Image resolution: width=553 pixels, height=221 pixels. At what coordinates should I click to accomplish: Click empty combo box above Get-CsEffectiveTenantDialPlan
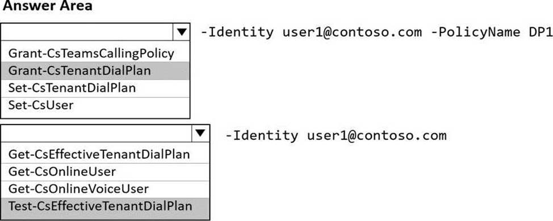click(x=97, y=133)
